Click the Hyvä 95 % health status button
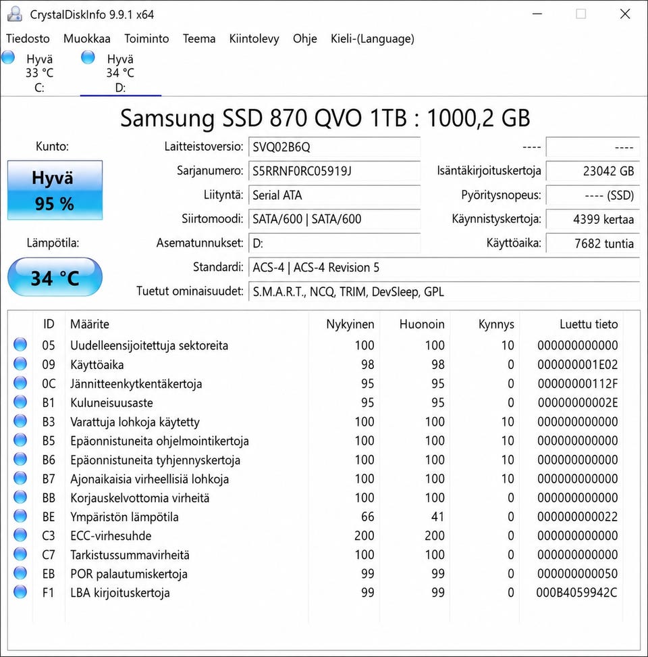The height and width of the screenshot is (657, 648). pyautogui.click(x=55, y=190)
